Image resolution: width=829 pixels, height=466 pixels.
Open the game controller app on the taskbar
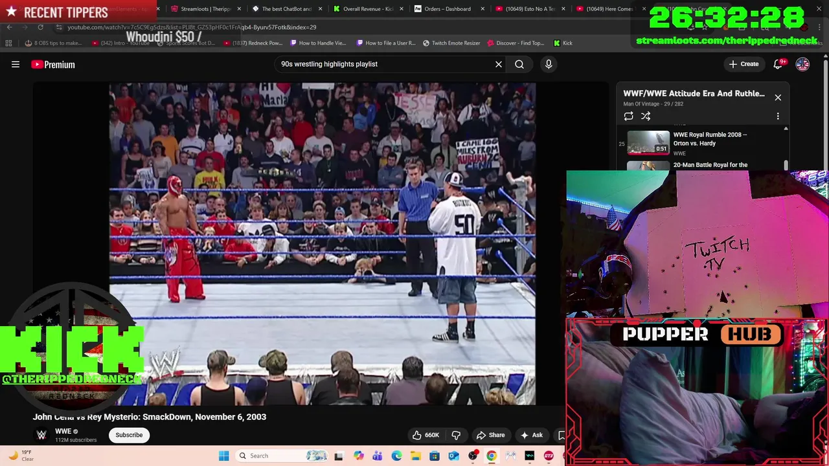[510, 456]
